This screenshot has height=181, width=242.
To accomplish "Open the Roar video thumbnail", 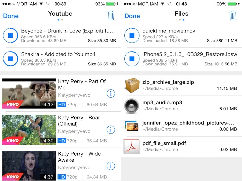I will (29, 129).
